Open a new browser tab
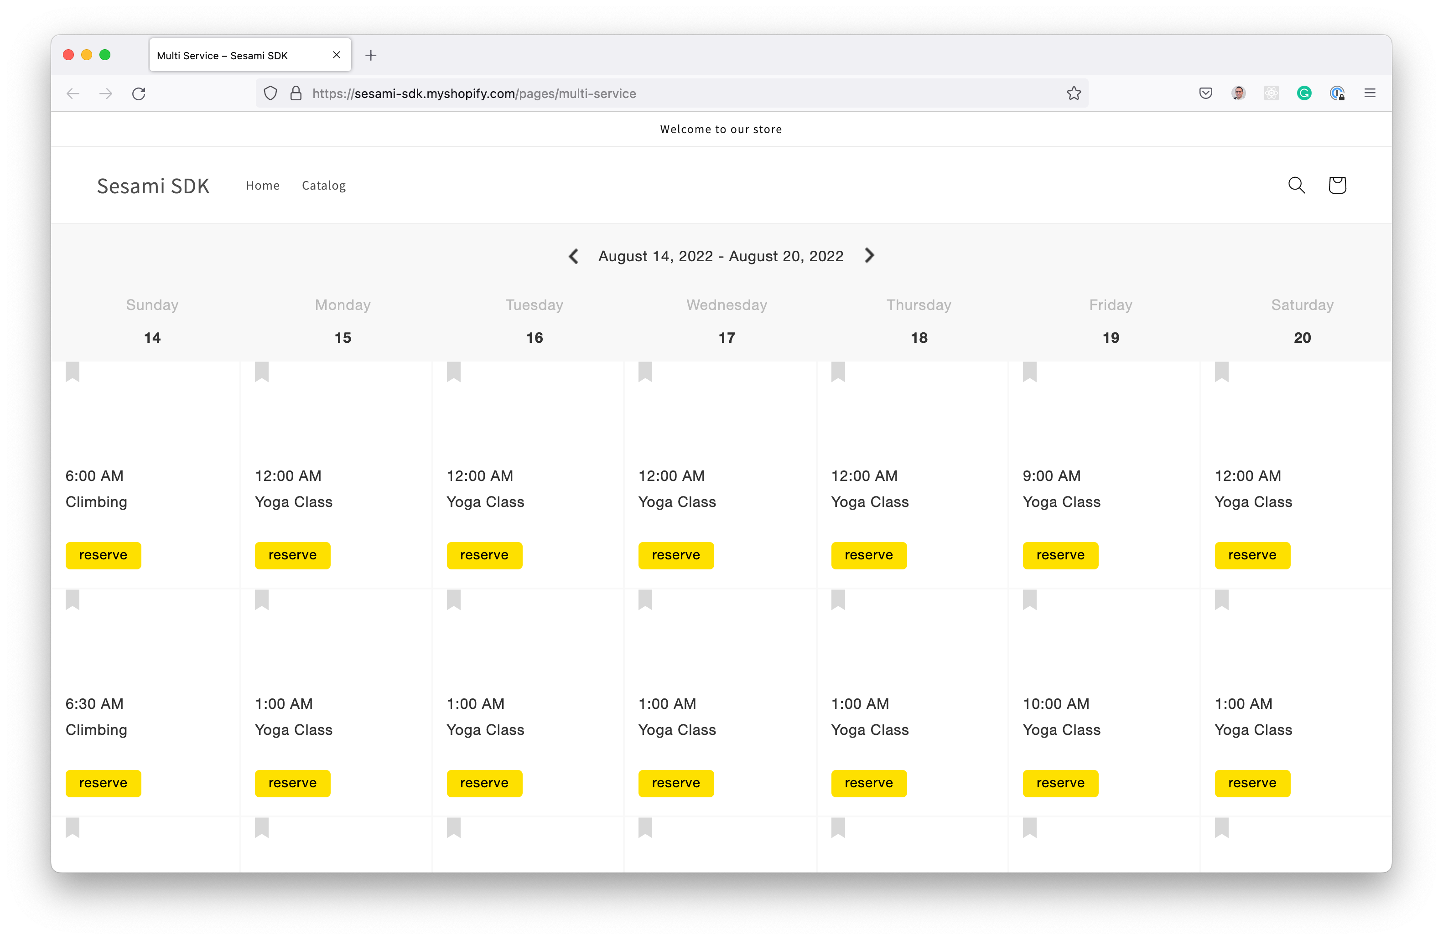Screen dimensions: 1443x940 [371, 55]
